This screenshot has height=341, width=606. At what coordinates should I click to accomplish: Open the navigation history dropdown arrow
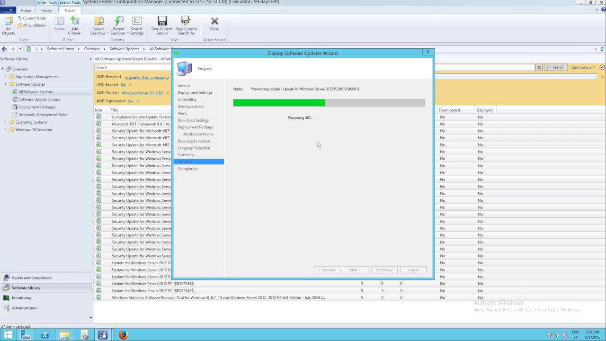tap(20, 49)
